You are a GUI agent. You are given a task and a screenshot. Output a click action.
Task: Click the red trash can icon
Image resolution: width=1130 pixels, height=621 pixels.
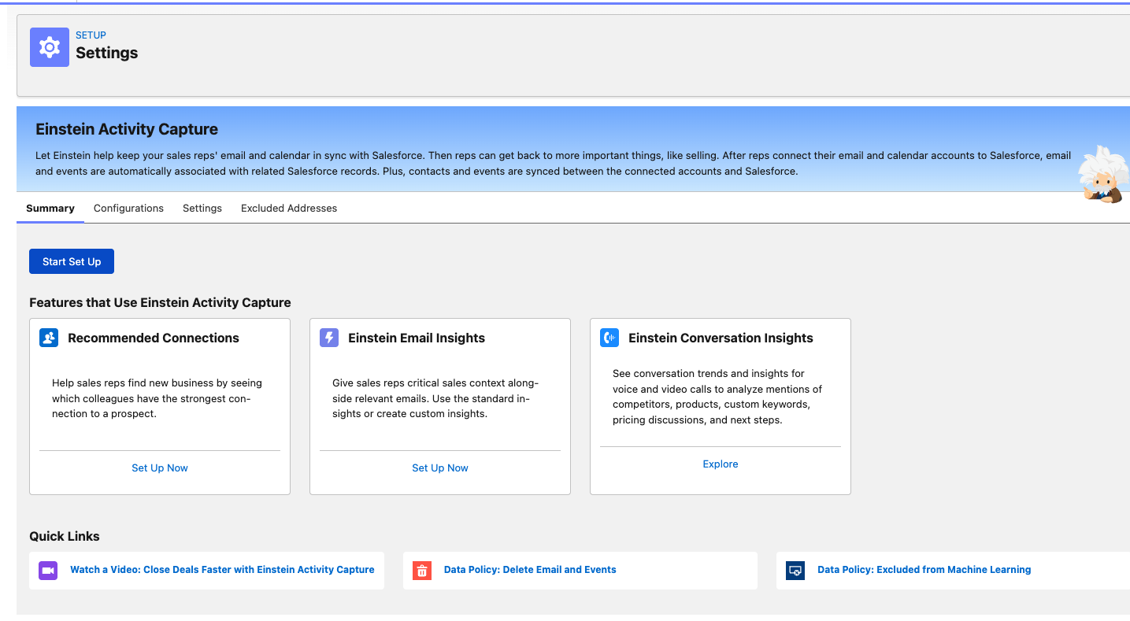[422, 571]
